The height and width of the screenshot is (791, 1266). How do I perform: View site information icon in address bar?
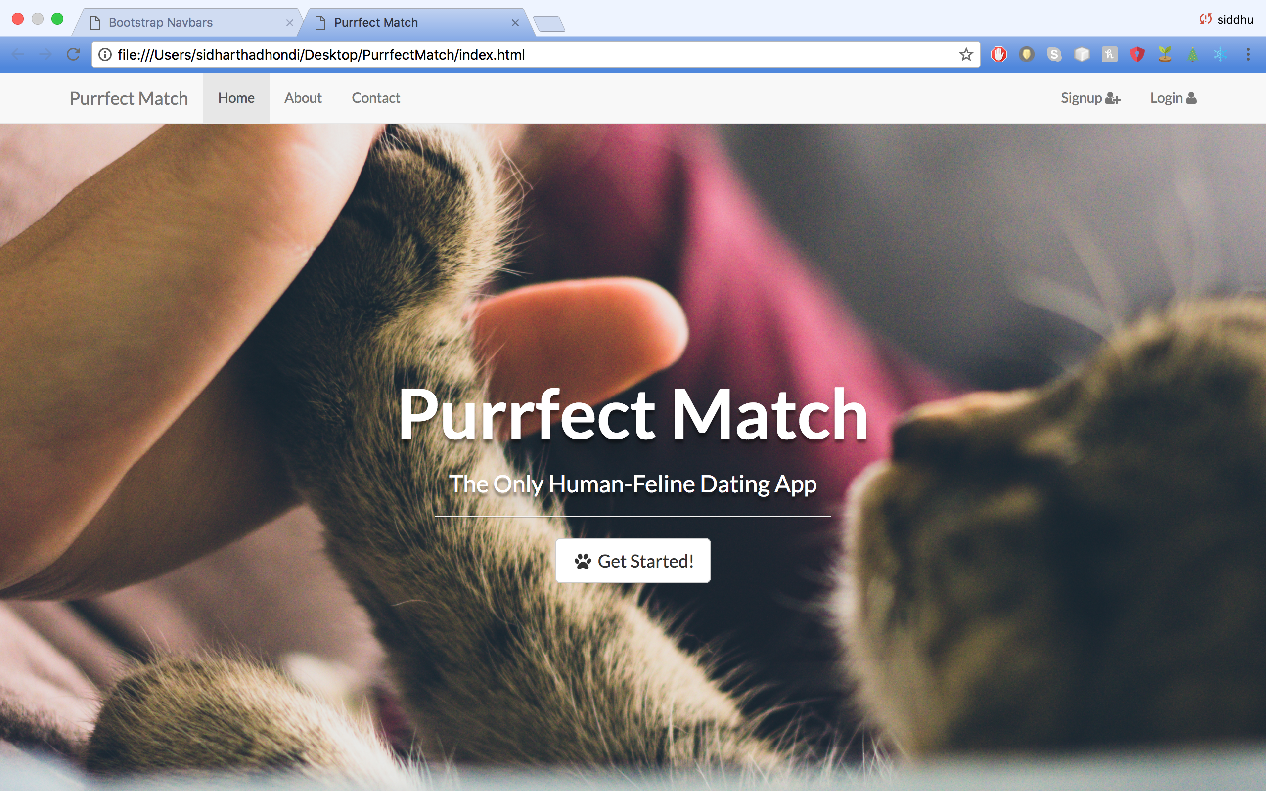(105, 54)
